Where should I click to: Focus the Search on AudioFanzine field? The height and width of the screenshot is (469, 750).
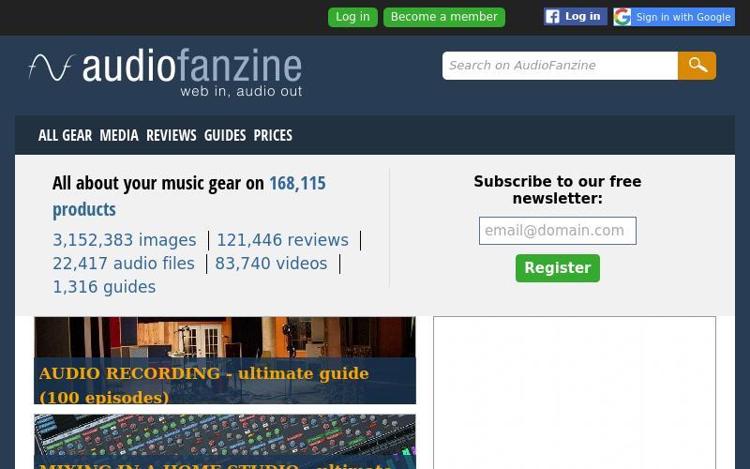tap(560, 66)
